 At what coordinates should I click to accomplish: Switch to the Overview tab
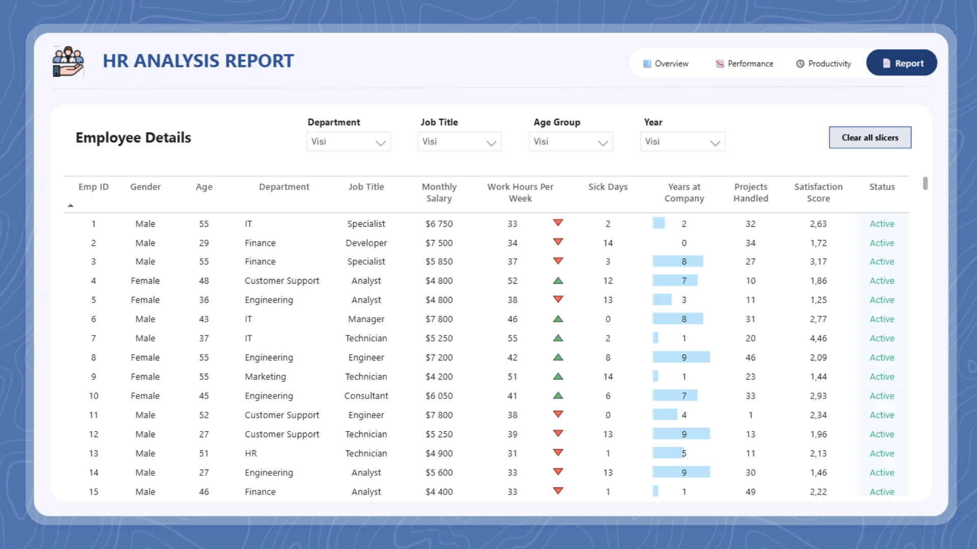(x=666, y=63)
